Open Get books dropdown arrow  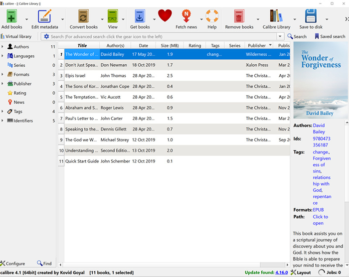tap(154, 19)
